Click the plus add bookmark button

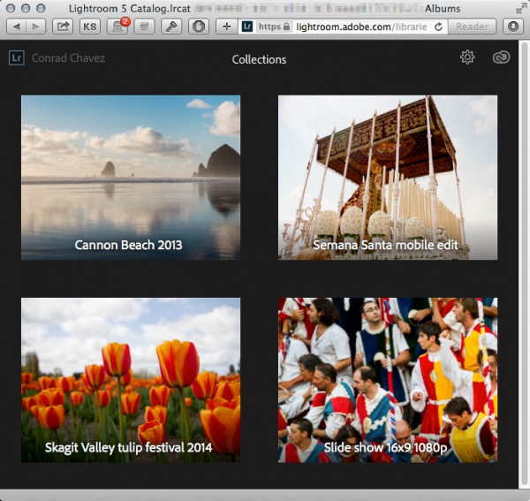[x=227, y=27]
